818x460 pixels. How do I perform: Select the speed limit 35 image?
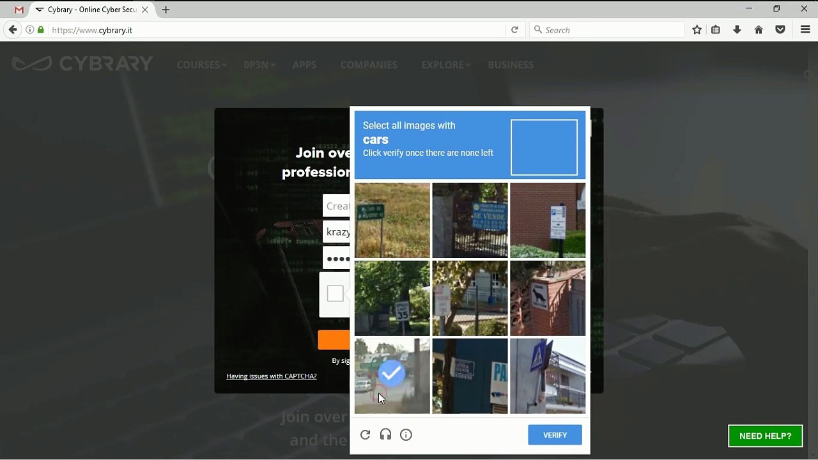pos(392,298)
